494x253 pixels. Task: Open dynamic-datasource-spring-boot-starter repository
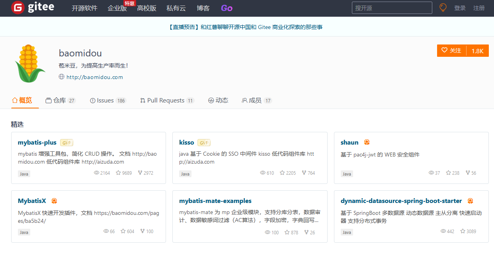click(401, 201)
